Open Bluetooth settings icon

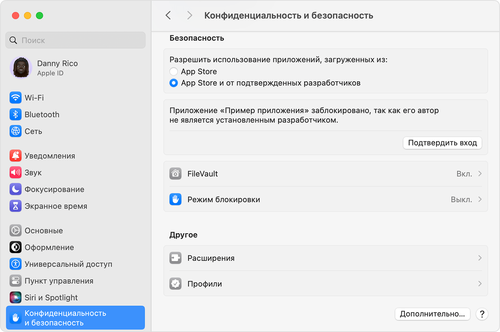pos(15,115)
